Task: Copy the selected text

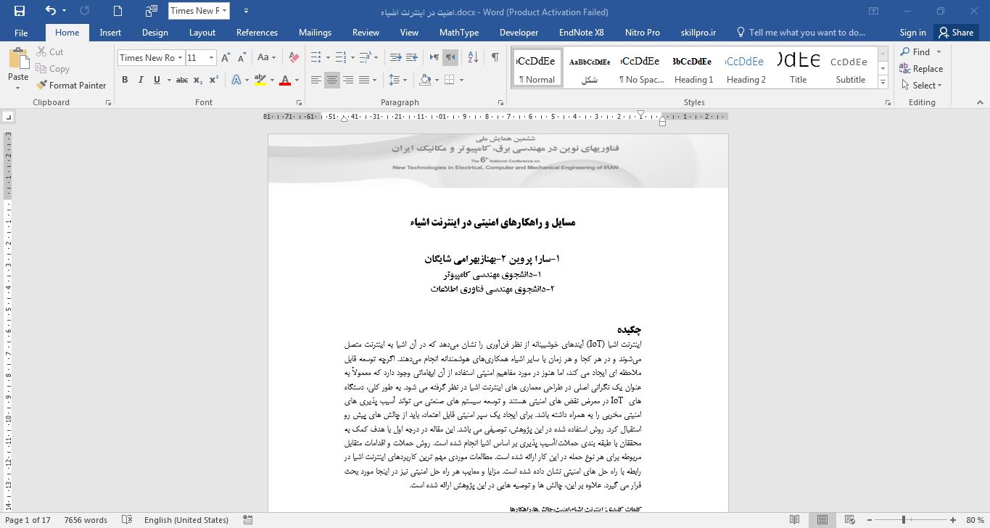Action: 52,69
